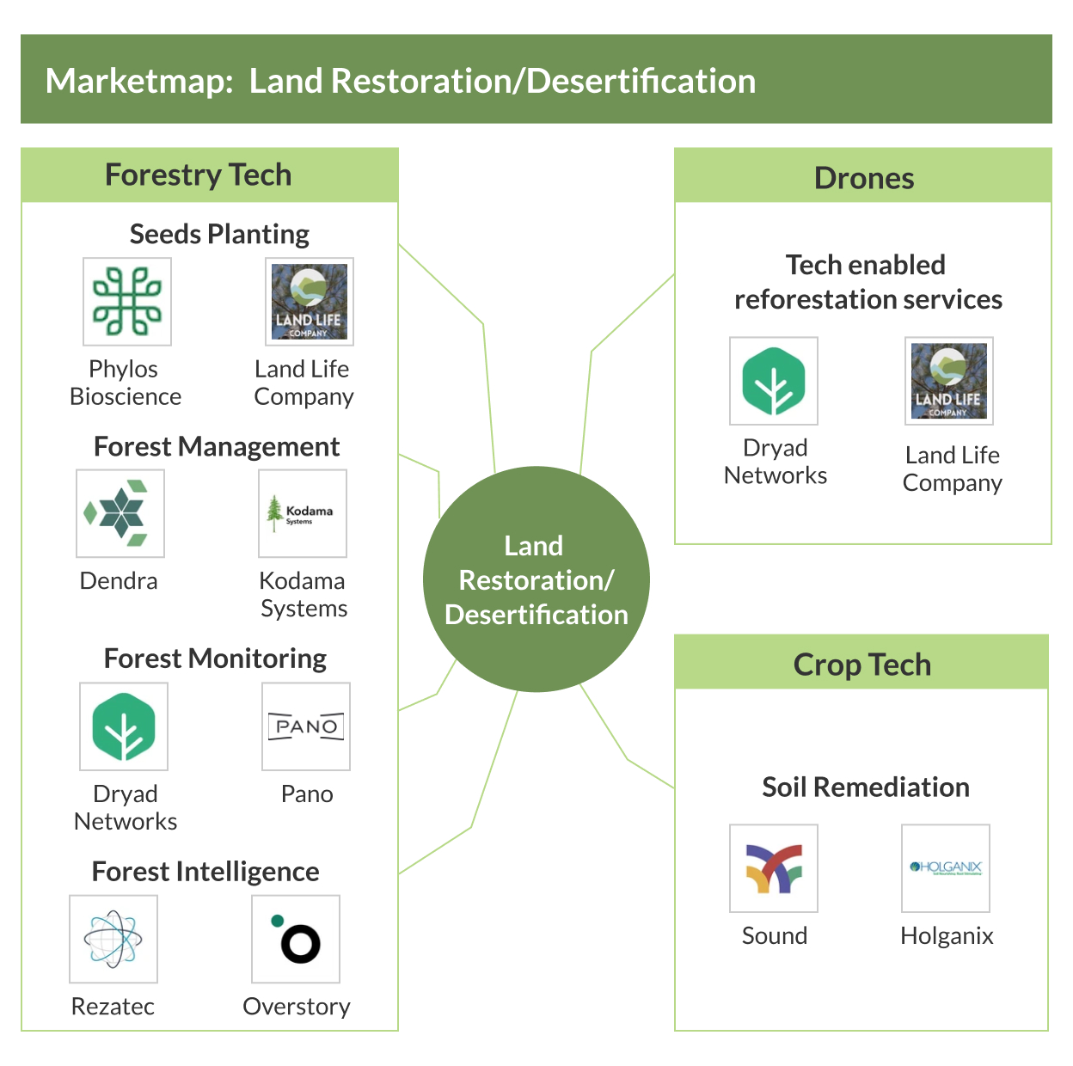The height and width of the screenshot is (1066, 1073).
Task: Click the Seeds Planting heading
Action: click(219, 234)
